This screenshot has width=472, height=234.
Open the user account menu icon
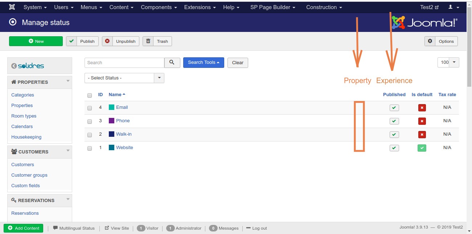click(453, 7)
